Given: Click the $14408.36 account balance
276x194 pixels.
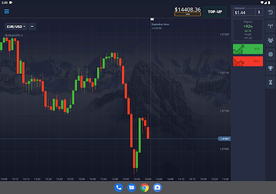Looking at the screenshot, I should point(188,9).
